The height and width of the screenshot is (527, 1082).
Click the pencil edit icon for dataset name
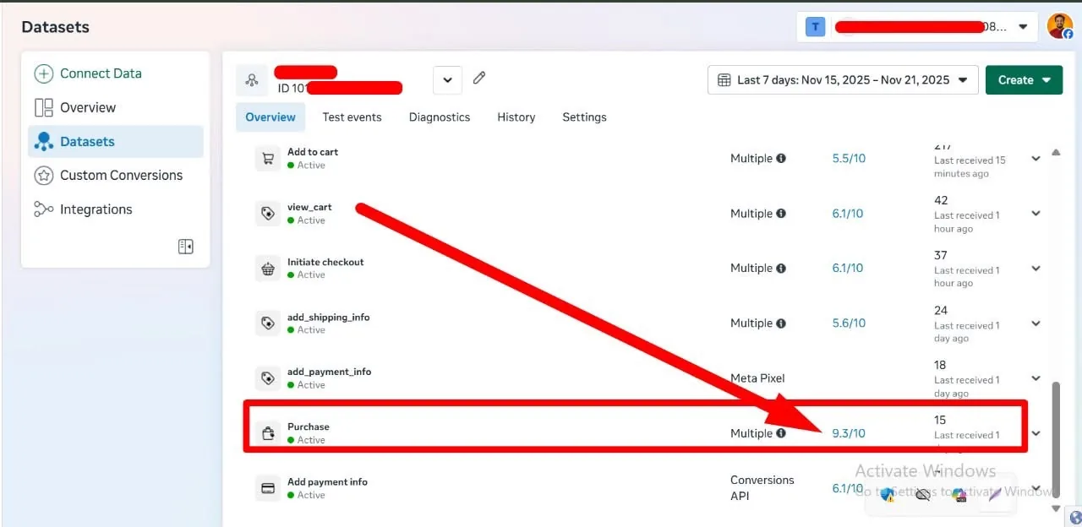tap(479, 78)
